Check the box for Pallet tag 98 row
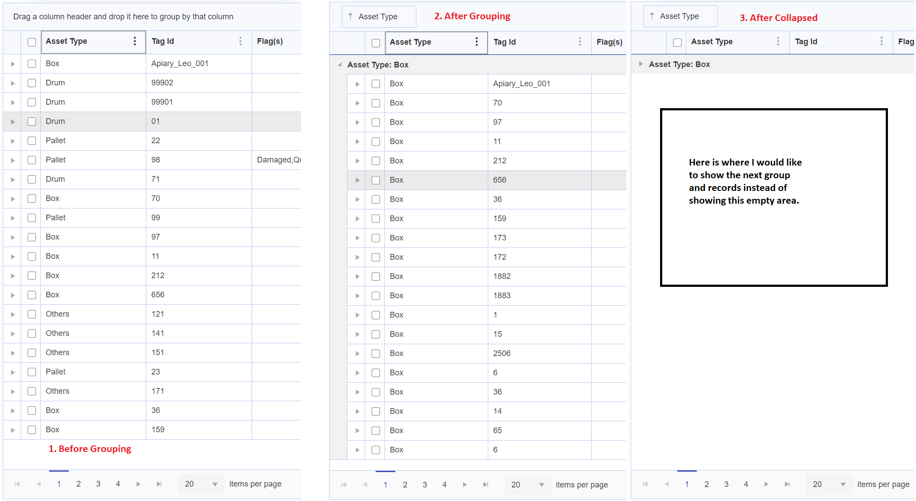 coord(32,160)
